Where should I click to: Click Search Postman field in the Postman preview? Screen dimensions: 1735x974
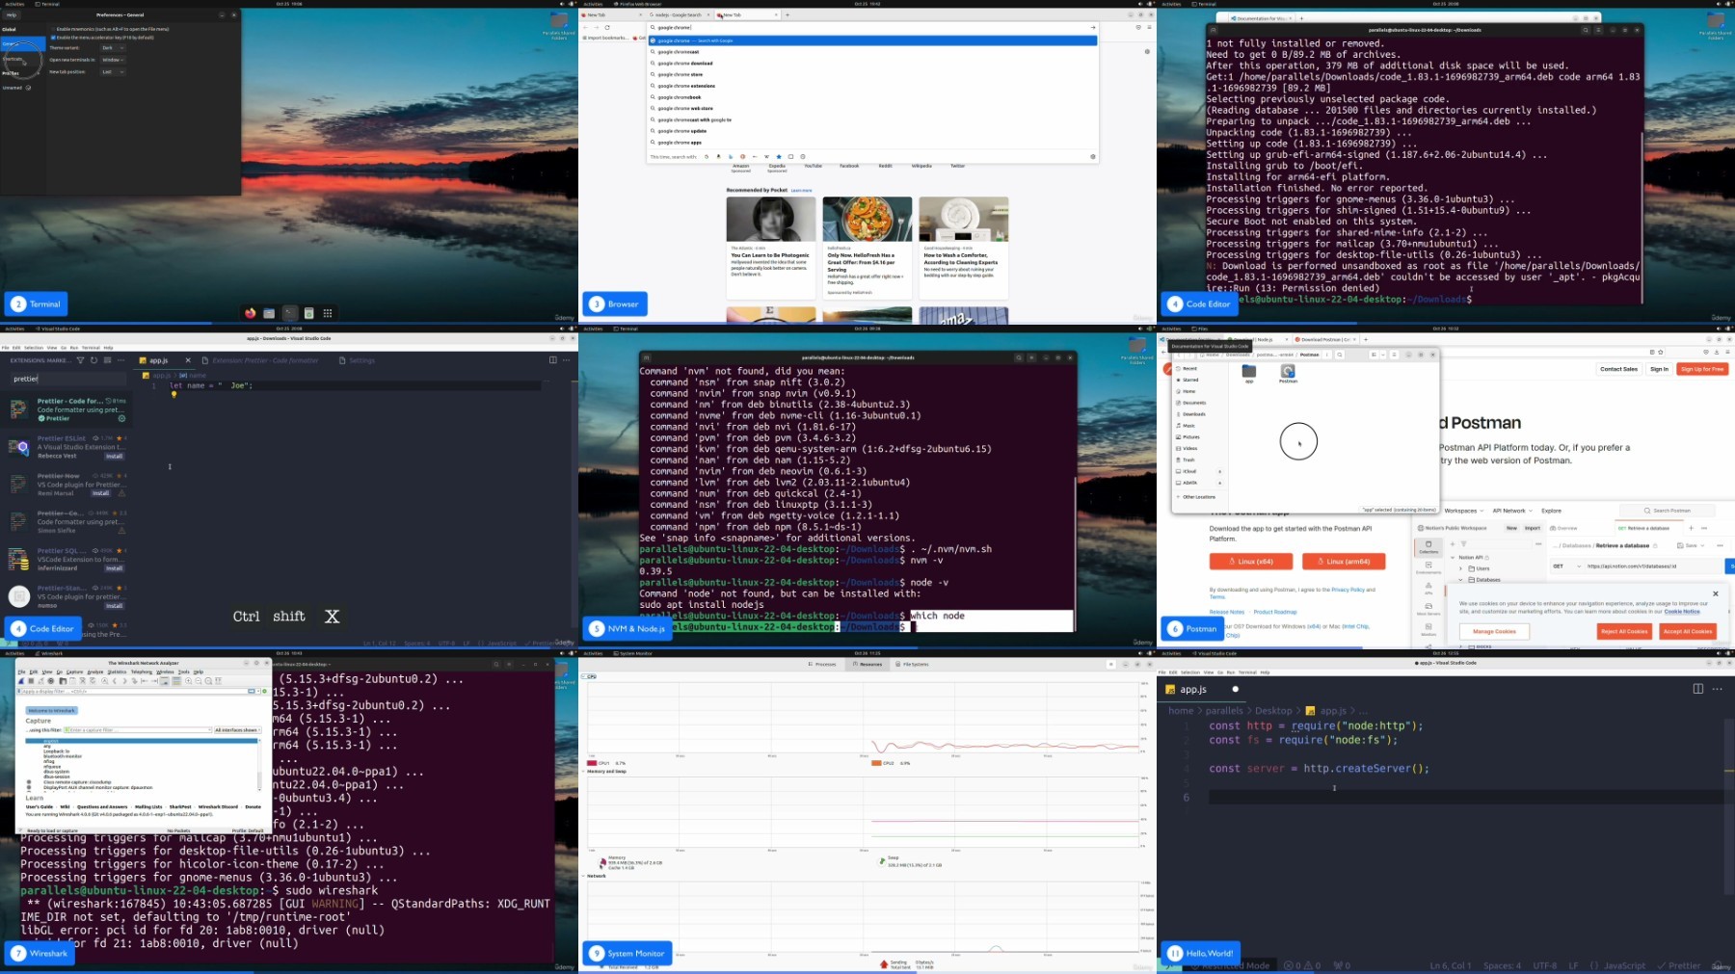click(1668, 511)
